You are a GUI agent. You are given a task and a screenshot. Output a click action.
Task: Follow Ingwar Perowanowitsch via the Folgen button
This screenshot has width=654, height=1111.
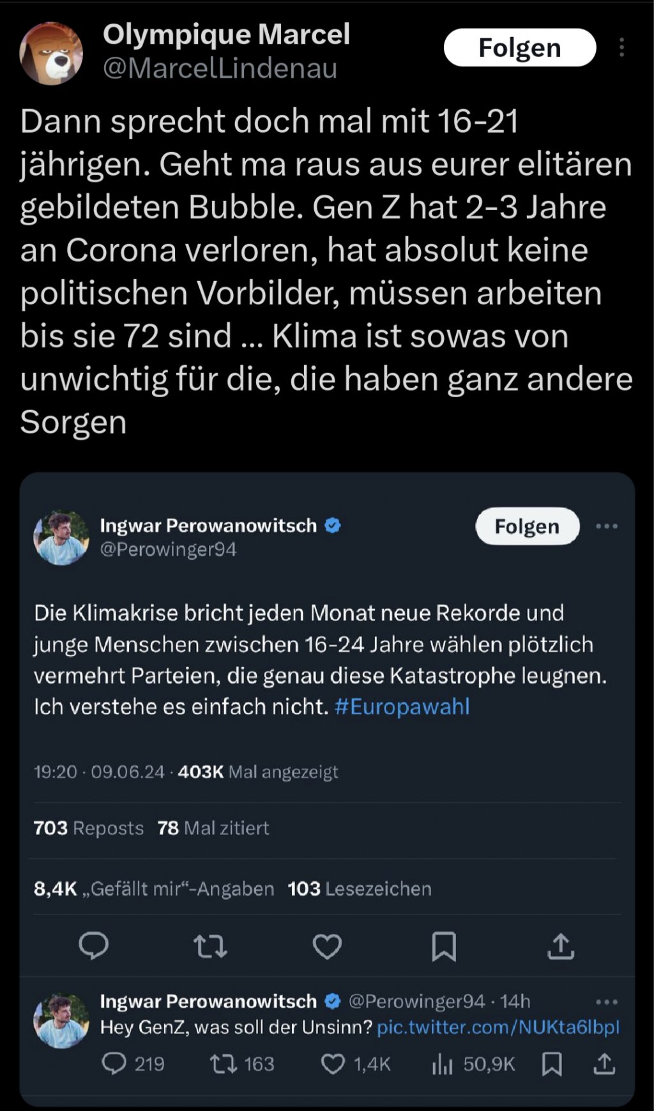coord(527,526)
